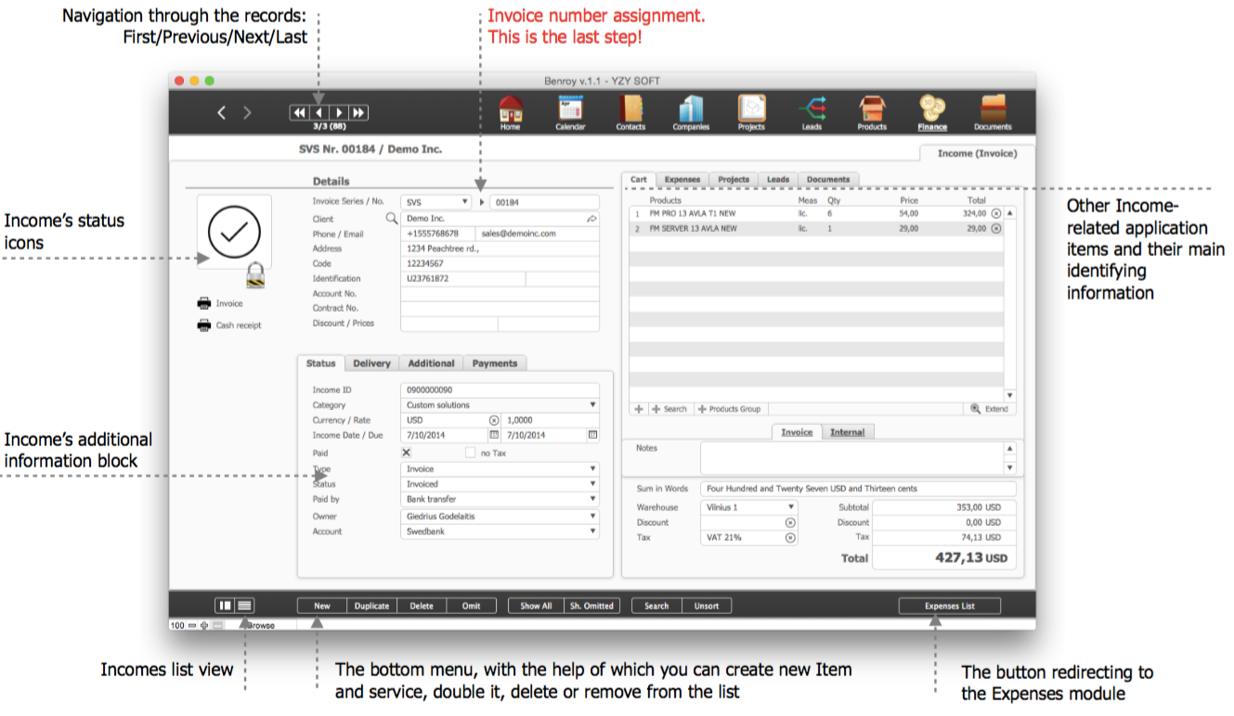This screenshot has width=1234, height=716.
Task: Open the Products module icon
Action: click(x=872, y=109)
